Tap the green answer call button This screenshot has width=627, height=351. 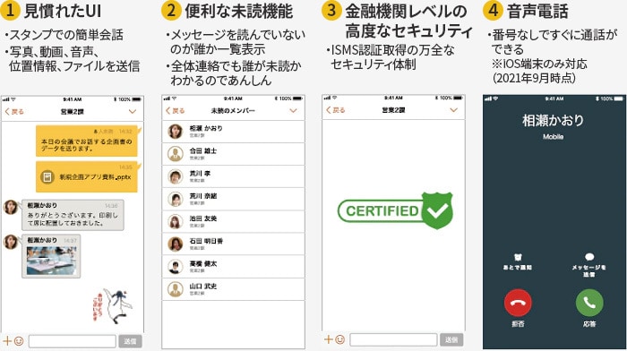(x=589, y=303)
